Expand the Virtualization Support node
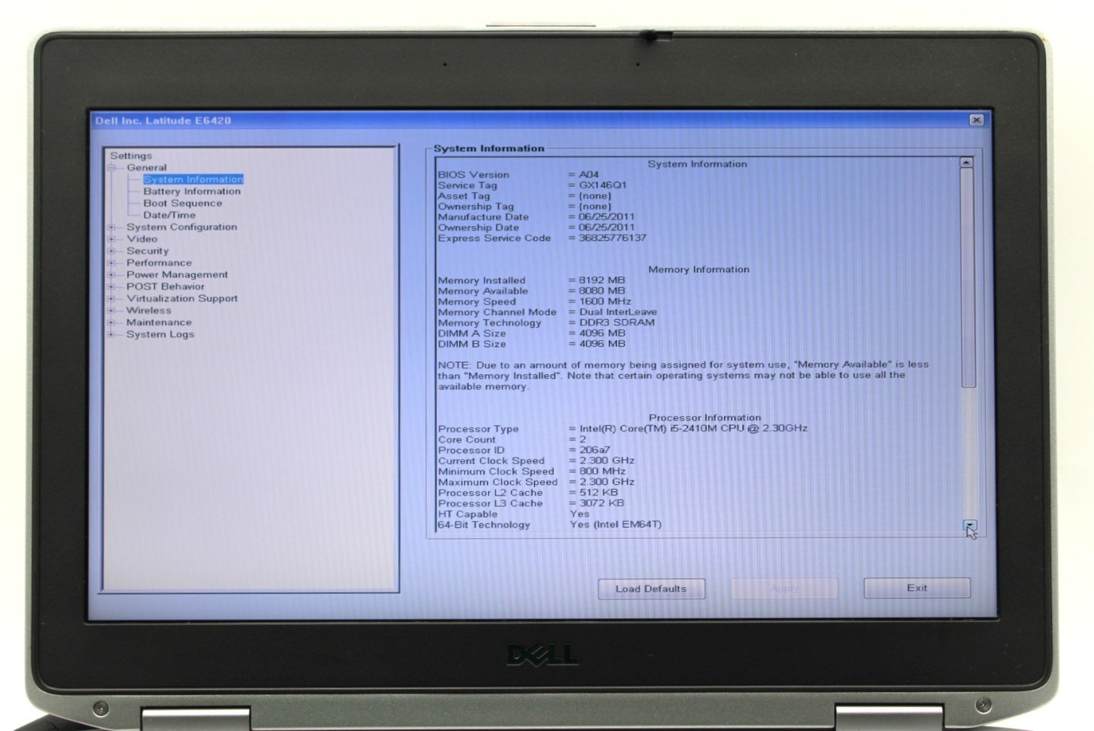This screenshot has width=1094, height=731. [x=112, y=299]
